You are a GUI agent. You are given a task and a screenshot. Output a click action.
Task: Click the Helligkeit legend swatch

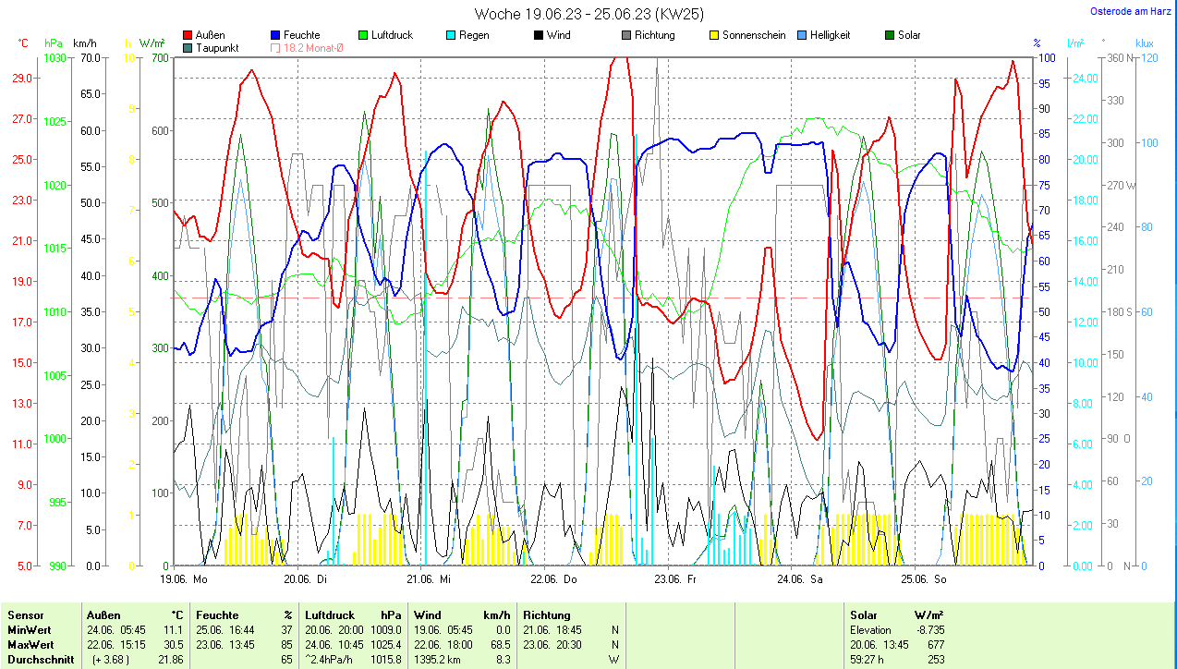[x=802, y=35]
